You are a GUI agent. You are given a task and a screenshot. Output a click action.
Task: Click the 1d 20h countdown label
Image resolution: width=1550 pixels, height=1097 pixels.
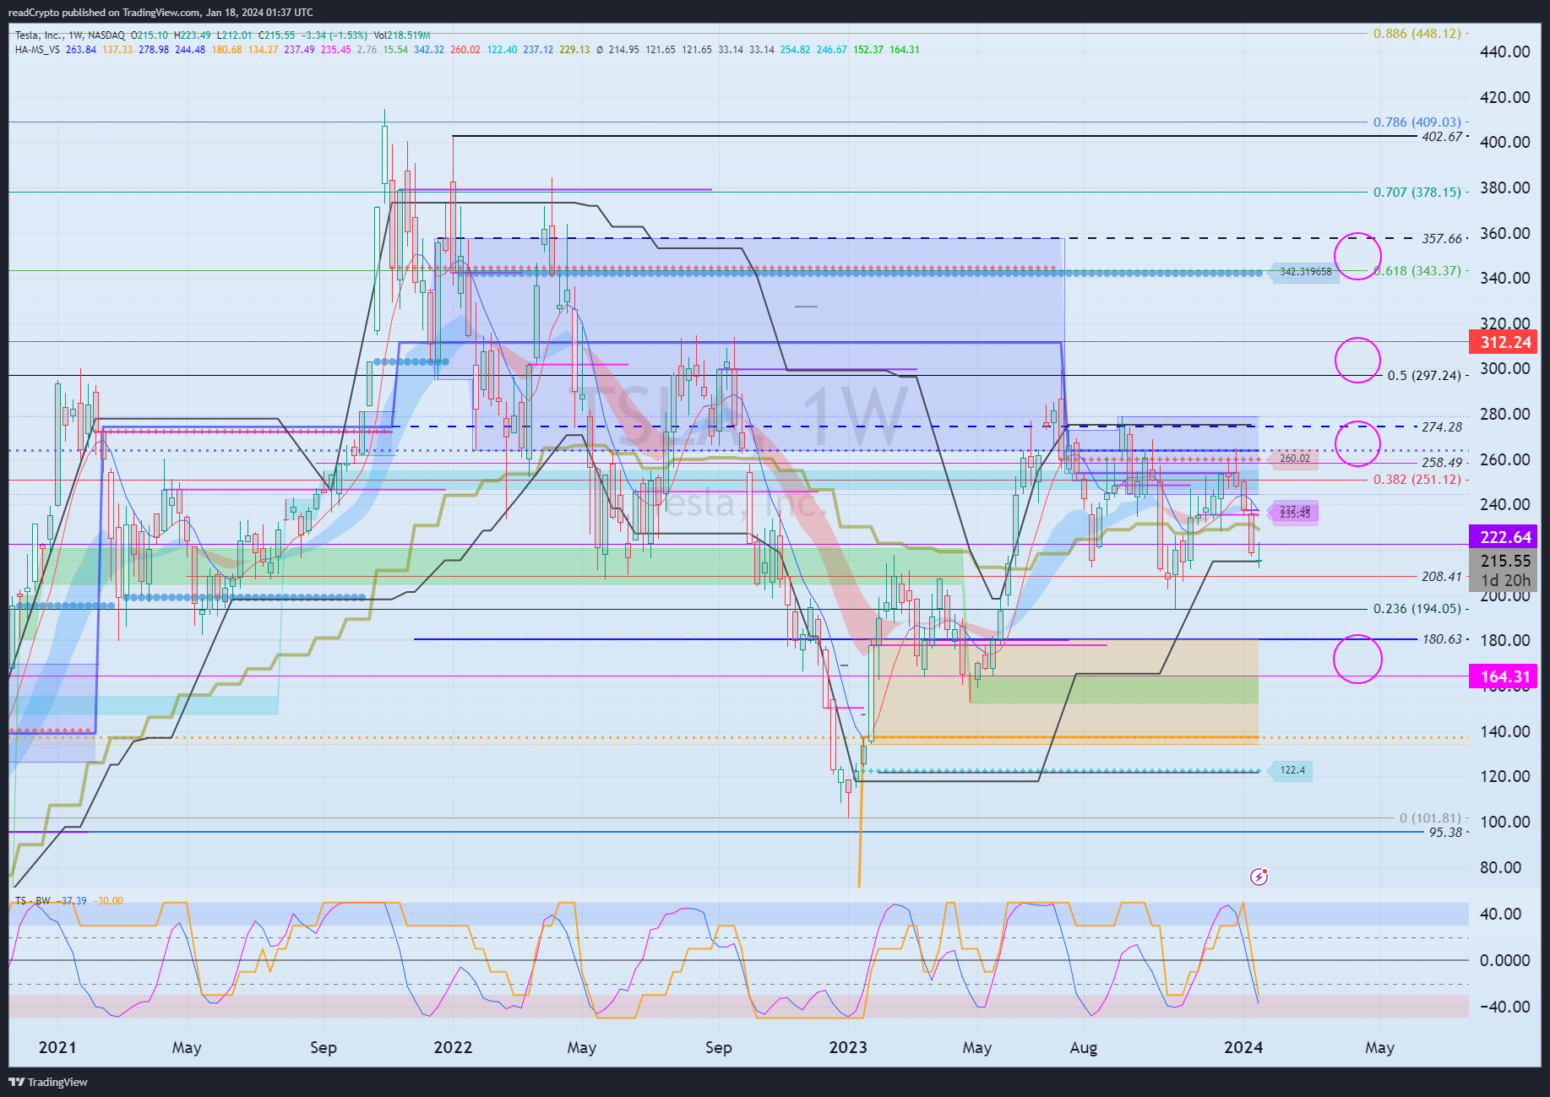coord(1505,580)
